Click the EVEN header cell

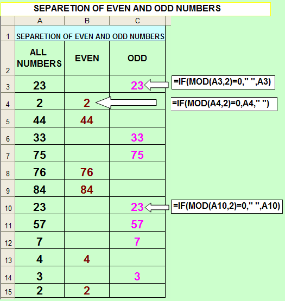click(87, 58)
